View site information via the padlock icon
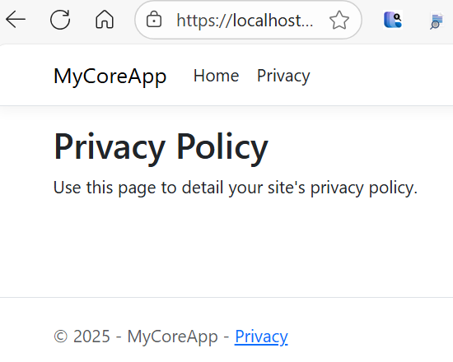The height and width of the screenshot is (362, 453). click(x=154, y=20)
